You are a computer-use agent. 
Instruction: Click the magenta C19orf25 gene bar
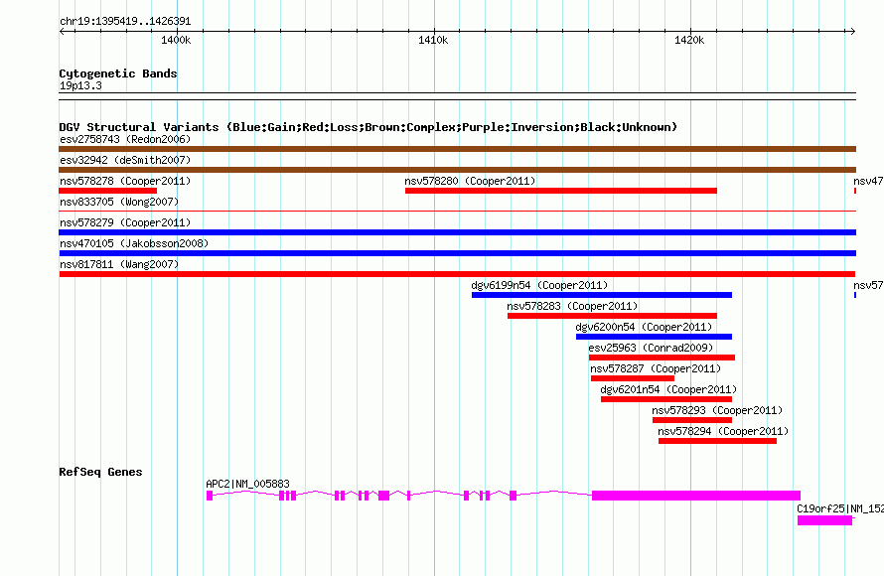(824, 520)
